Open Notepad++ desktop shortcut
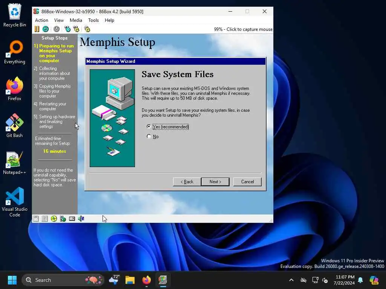The width and height of the screenshot is (386, 289). (15, 163)
